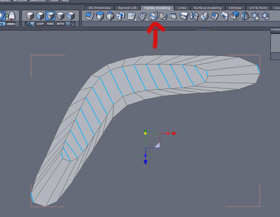Switch to Select Faces mode, blue-faced cube
The image size is (280, 217).
point(40,16)
